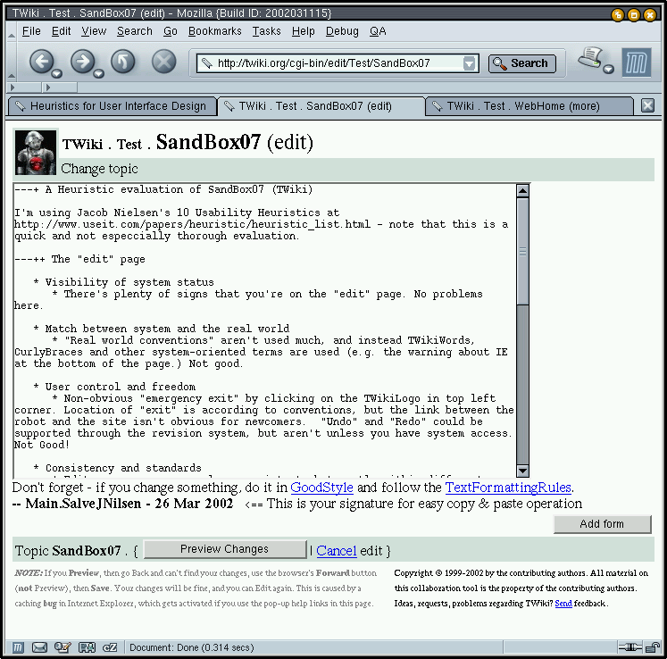Click the Print icon in toolbar
The height and width of the screenshot is (659, 667).
590,57
